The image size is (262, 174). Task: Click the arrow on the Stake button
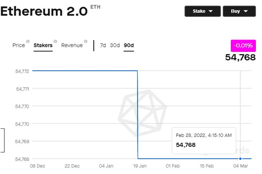[210, 11]
